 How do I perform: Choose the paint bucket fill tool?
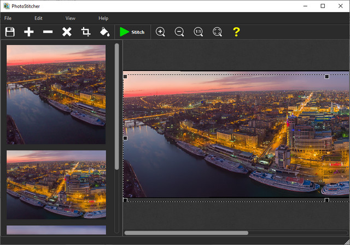[x=104, y=32]
